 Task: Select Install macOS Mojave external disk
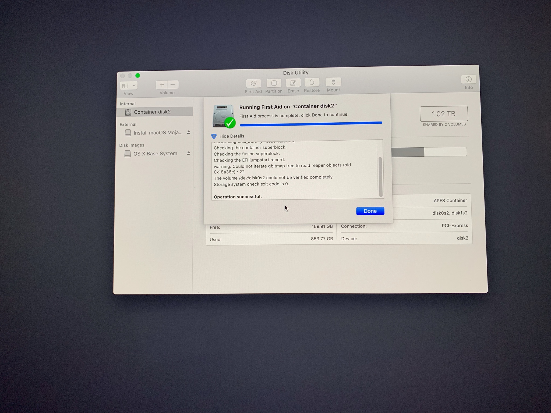(x=158, y=133)
